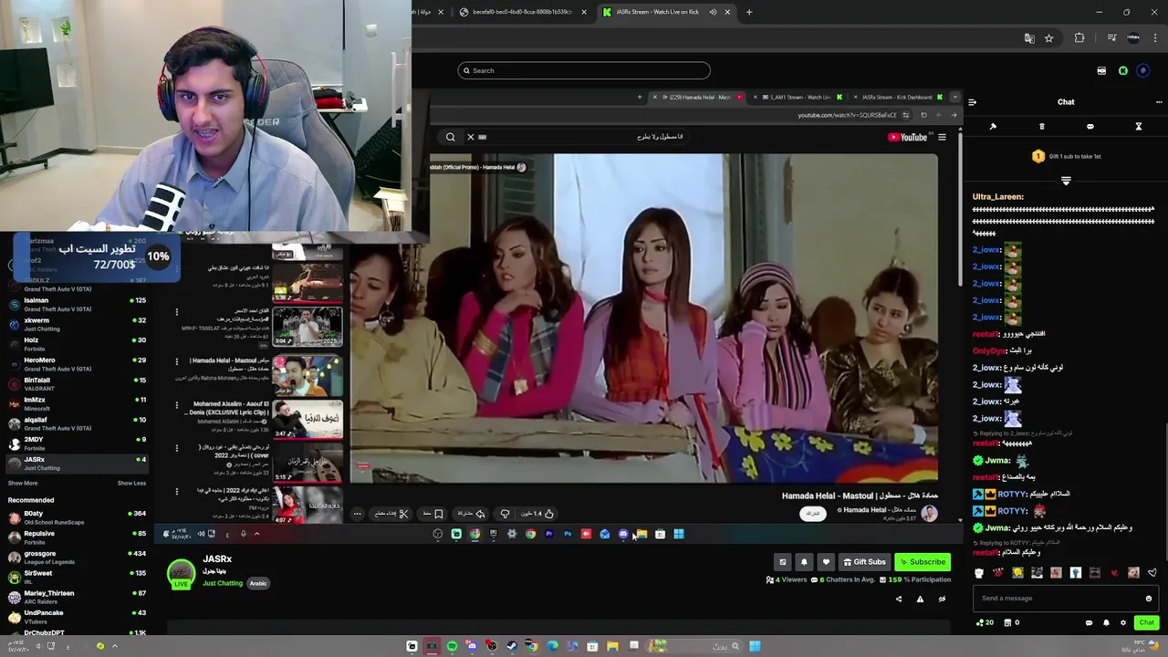Open the Gift Subs dialog
This screenshot has height=657, width=1168.
864,562
